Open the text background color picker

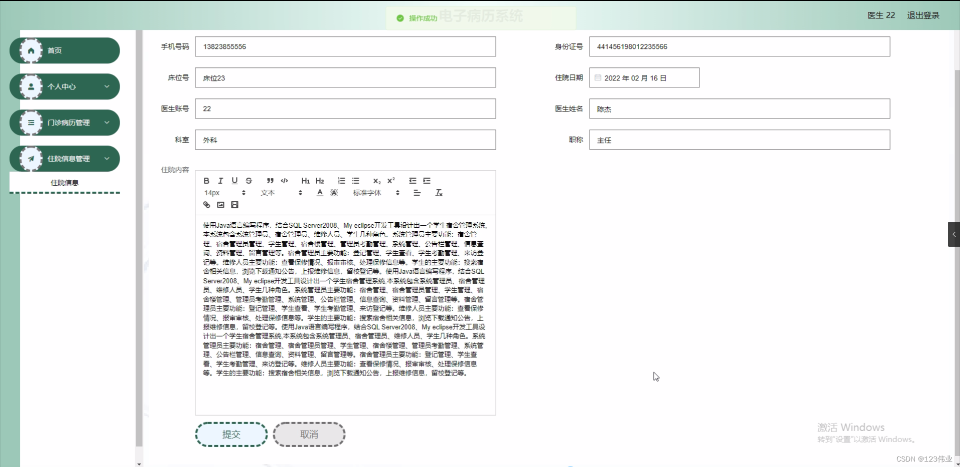pos(334,193)
